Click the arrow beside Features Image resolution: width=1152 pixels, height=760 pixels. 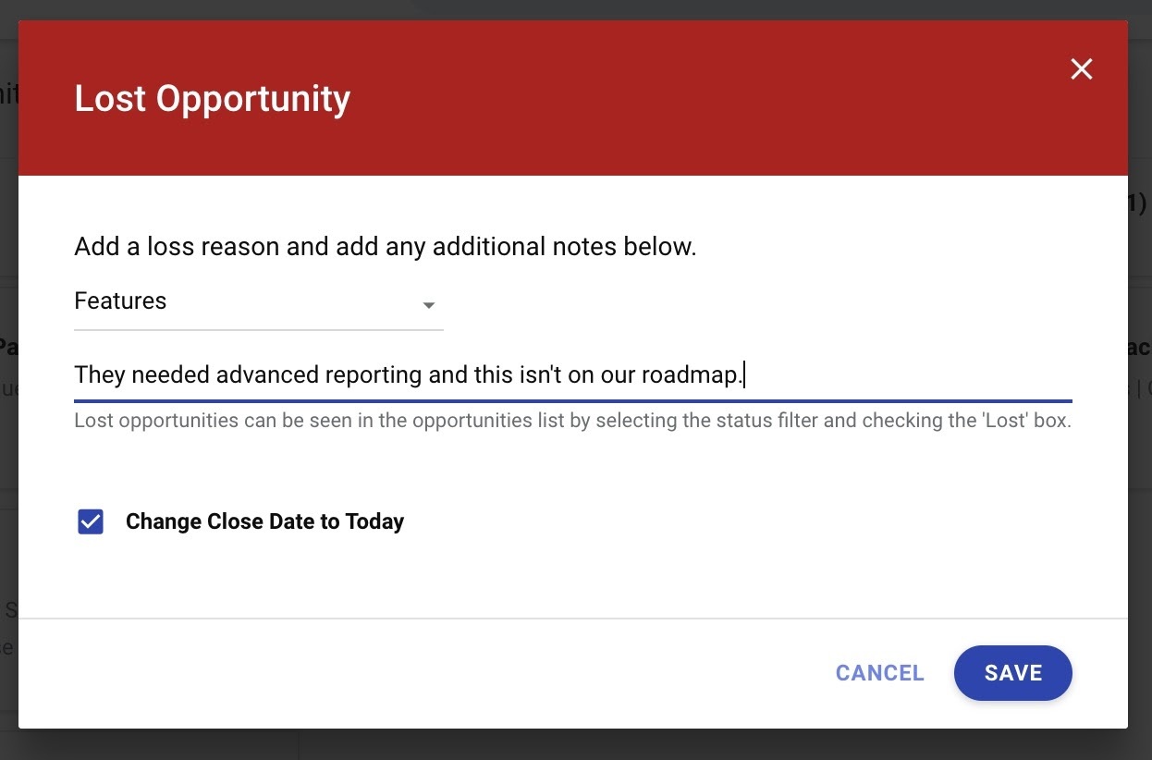click(x=429, y=305)
